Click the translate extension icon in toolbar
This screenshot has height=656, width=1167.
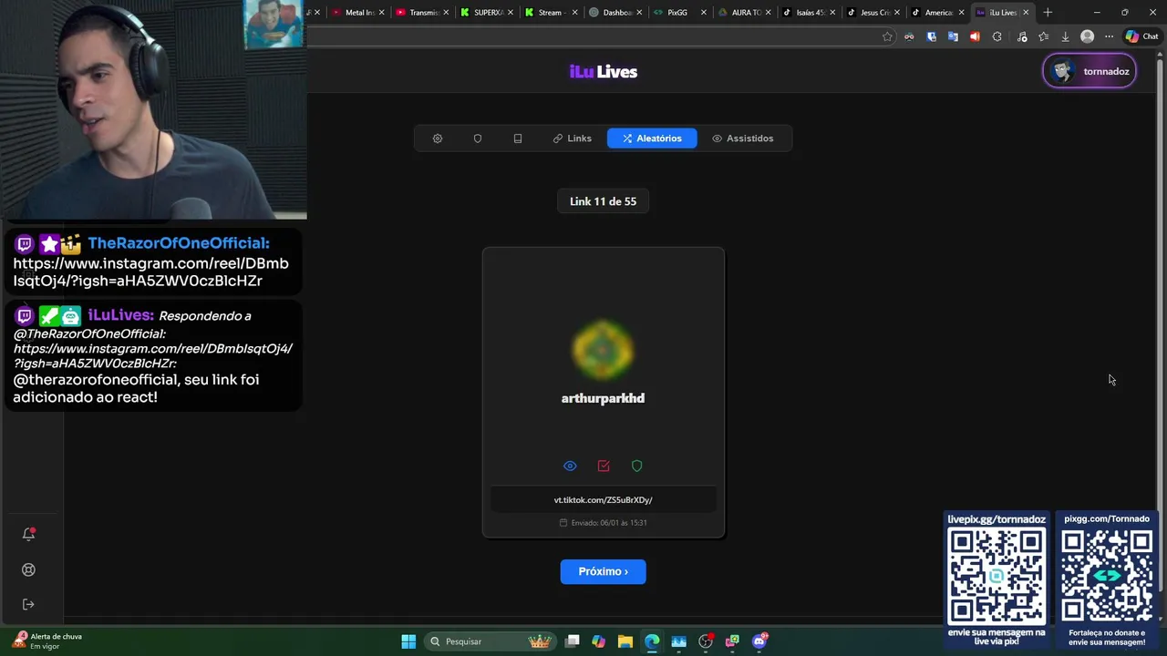953,36
